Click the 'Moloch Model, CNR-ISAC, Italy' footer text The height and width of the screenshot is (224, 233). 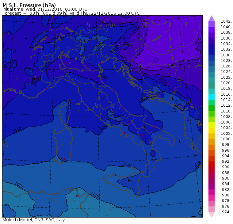(x=34, y=220)
